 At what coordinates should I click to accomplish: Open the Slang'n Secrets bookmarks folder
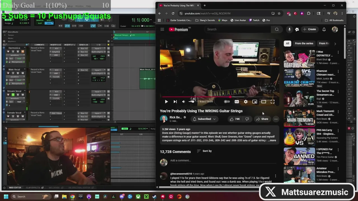point(205,20)
